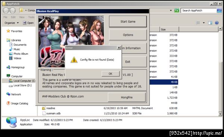Click the file list scroll down arrow
The image size is (224, 137).
(x=220, y=114)
